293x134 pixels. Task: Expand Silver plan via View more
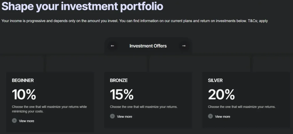point(222,116)
